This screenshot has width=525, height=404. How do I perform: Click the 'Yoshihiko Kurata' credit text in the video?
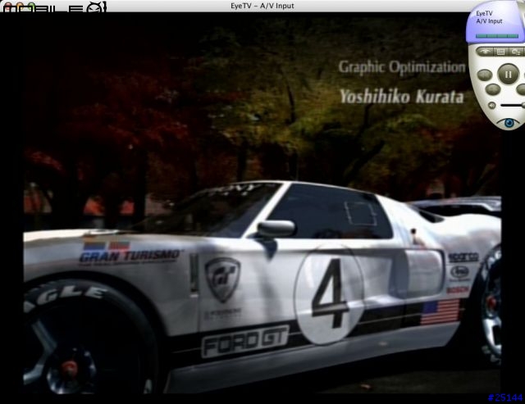pos(401,97)
